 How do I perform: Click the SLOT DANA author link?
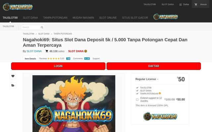[34, 51]
